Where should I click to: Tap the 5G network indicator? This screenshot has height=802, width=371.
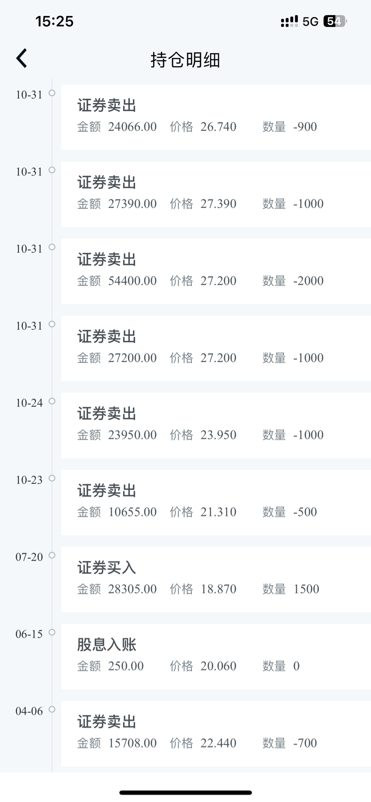(x=311, y=22)
